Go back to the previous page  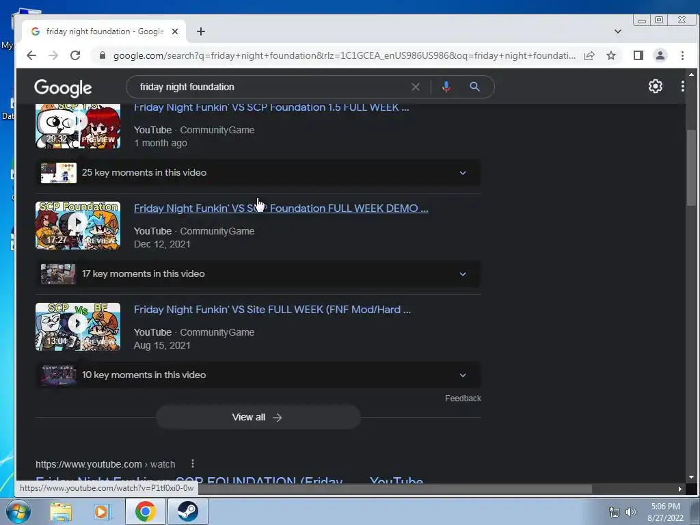tap(31, 55)
